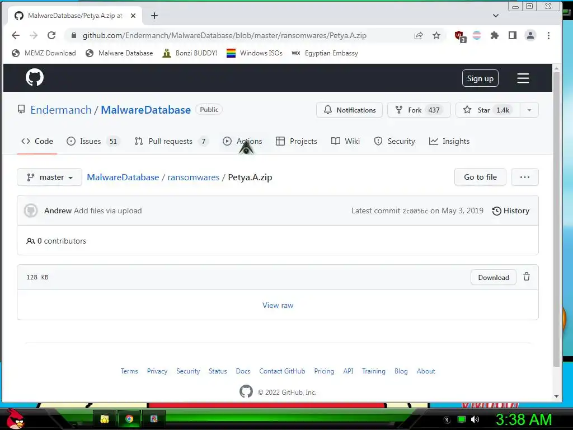Viewport: 573px width, 430px height.
Task: Open the Wiki tab
Action: pyautogui.click(x=345, y=142)
